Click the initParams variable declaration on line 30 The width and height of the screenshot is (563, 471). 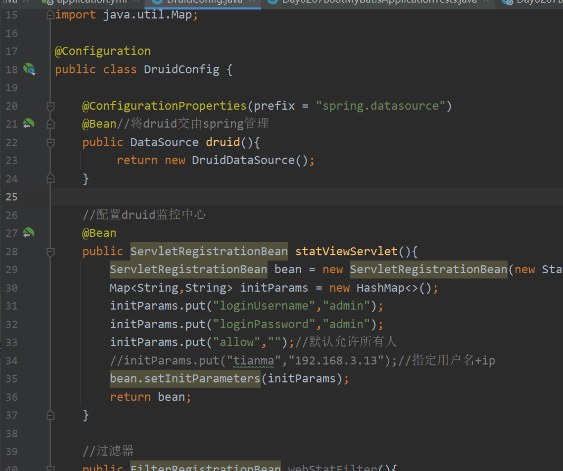274,288
